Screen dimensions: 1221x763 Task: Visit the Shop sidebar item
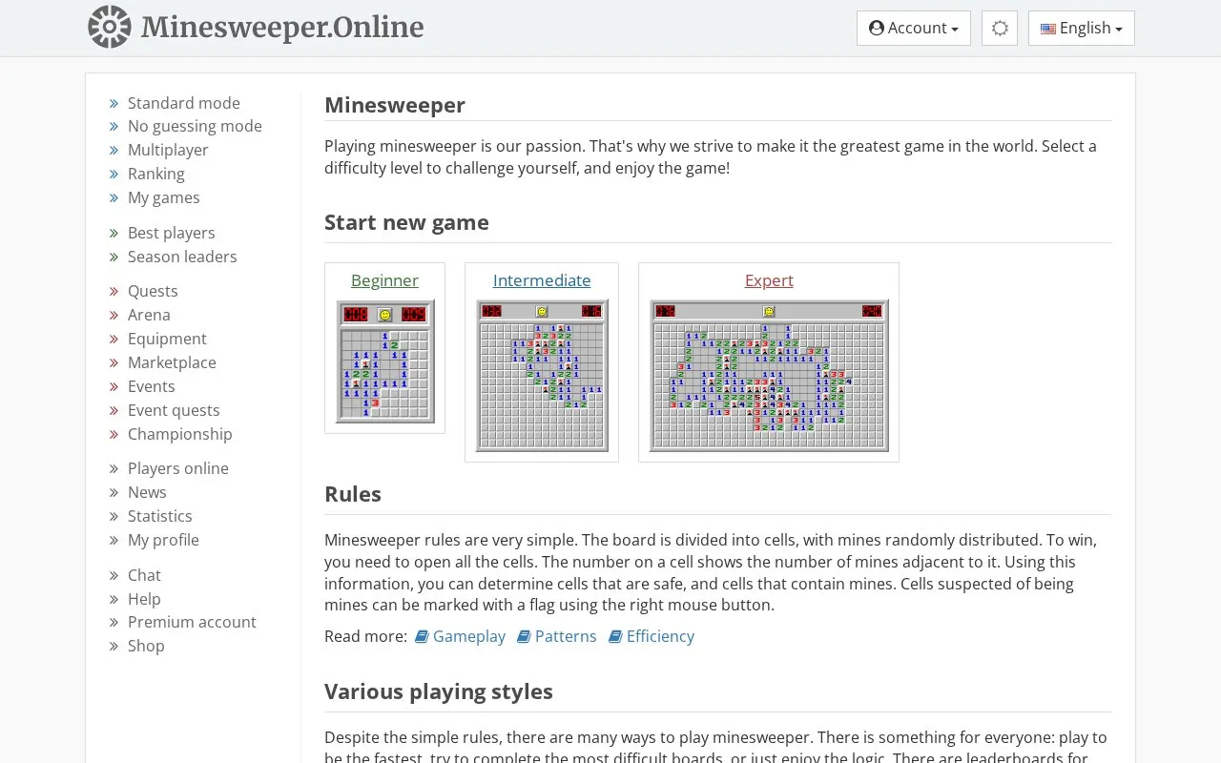(146, 646)
